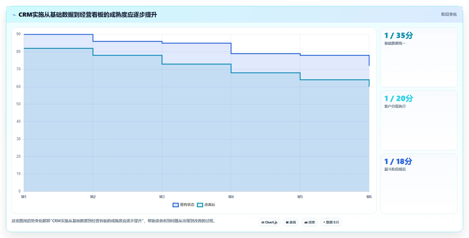
Task: Toggle the 改善后 legend series
Action: pyautogui.click(x=206, y=205)
